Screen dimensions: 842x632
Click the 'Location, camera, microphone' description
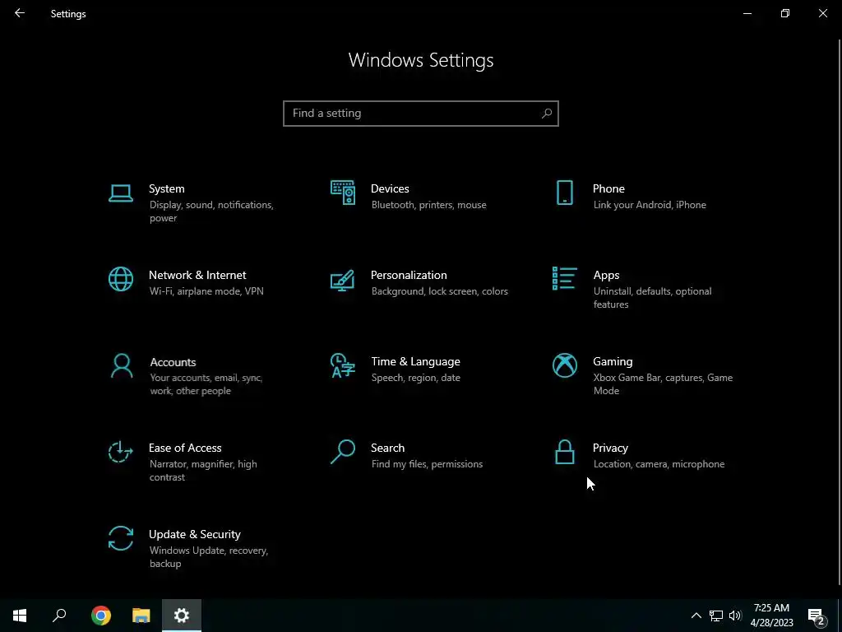(x=659, y=464)
